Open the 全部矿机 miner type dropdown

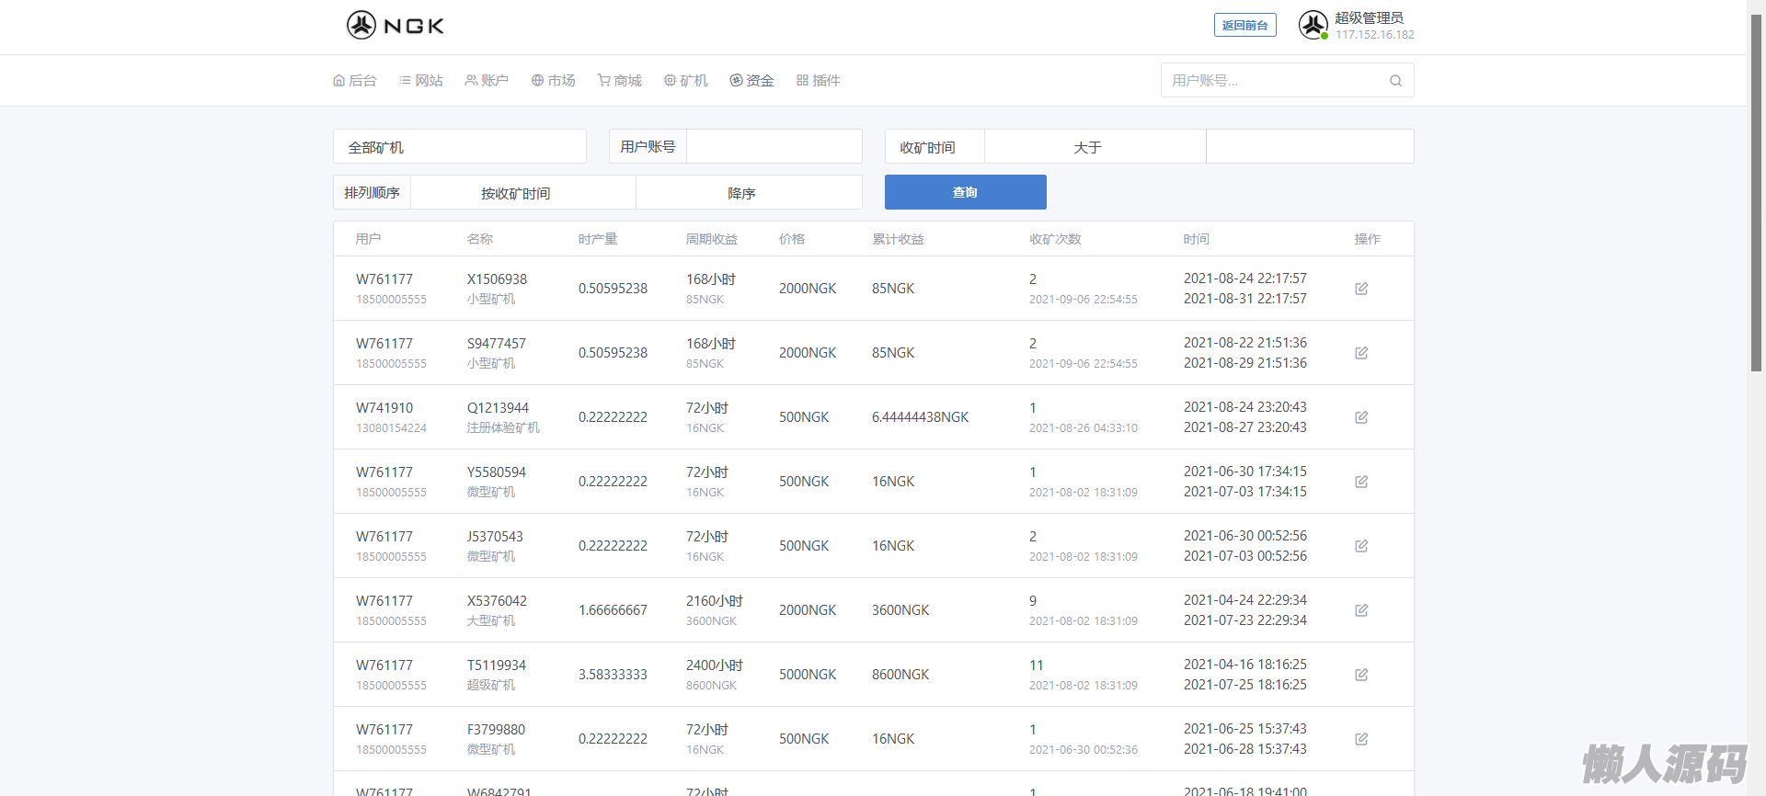459,147
